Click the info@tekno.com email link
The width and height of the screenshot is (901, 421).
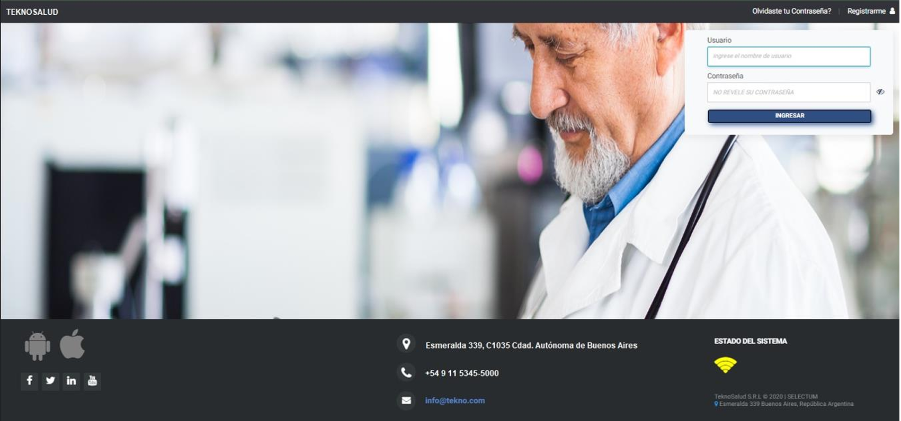click(x=455, y=400)
